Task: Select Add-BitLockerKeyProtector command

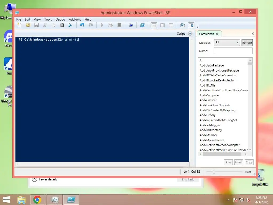Action: pos(217,80)
